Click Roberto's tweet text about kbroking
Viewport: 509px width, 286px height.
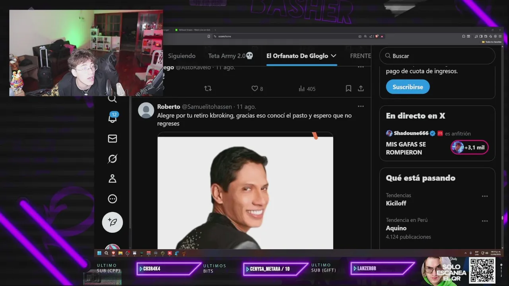tap(254, 120)
